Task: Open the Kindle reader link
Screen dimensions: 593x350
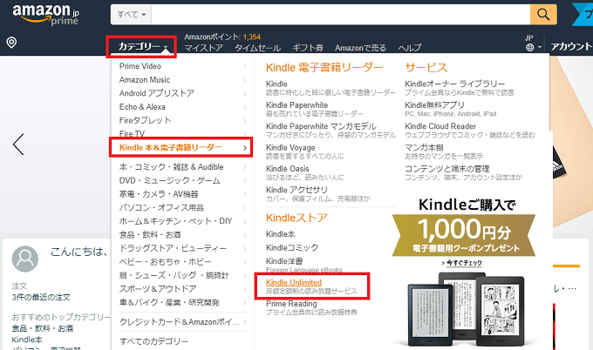Action: 276,84
